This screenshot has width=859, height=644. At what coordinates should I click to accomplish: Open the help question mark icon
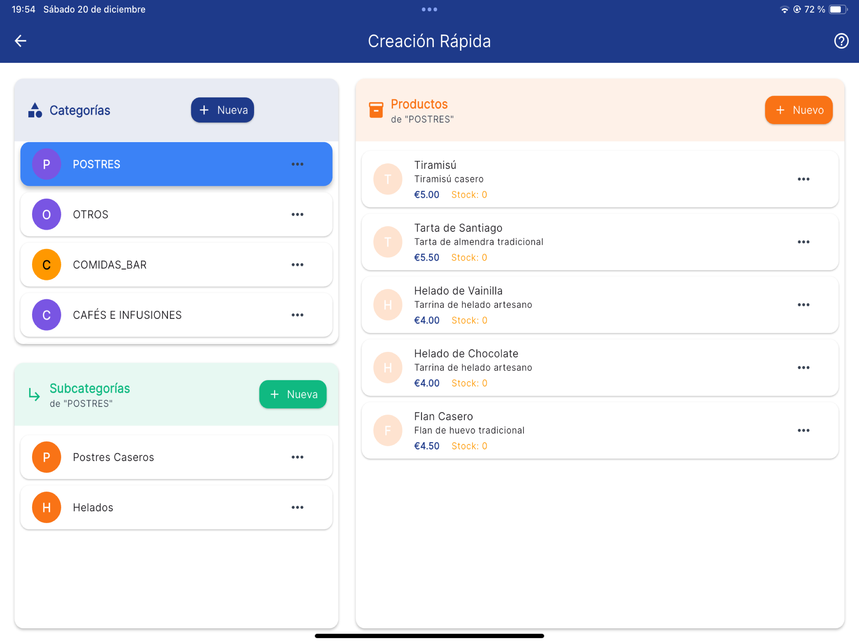841,41
